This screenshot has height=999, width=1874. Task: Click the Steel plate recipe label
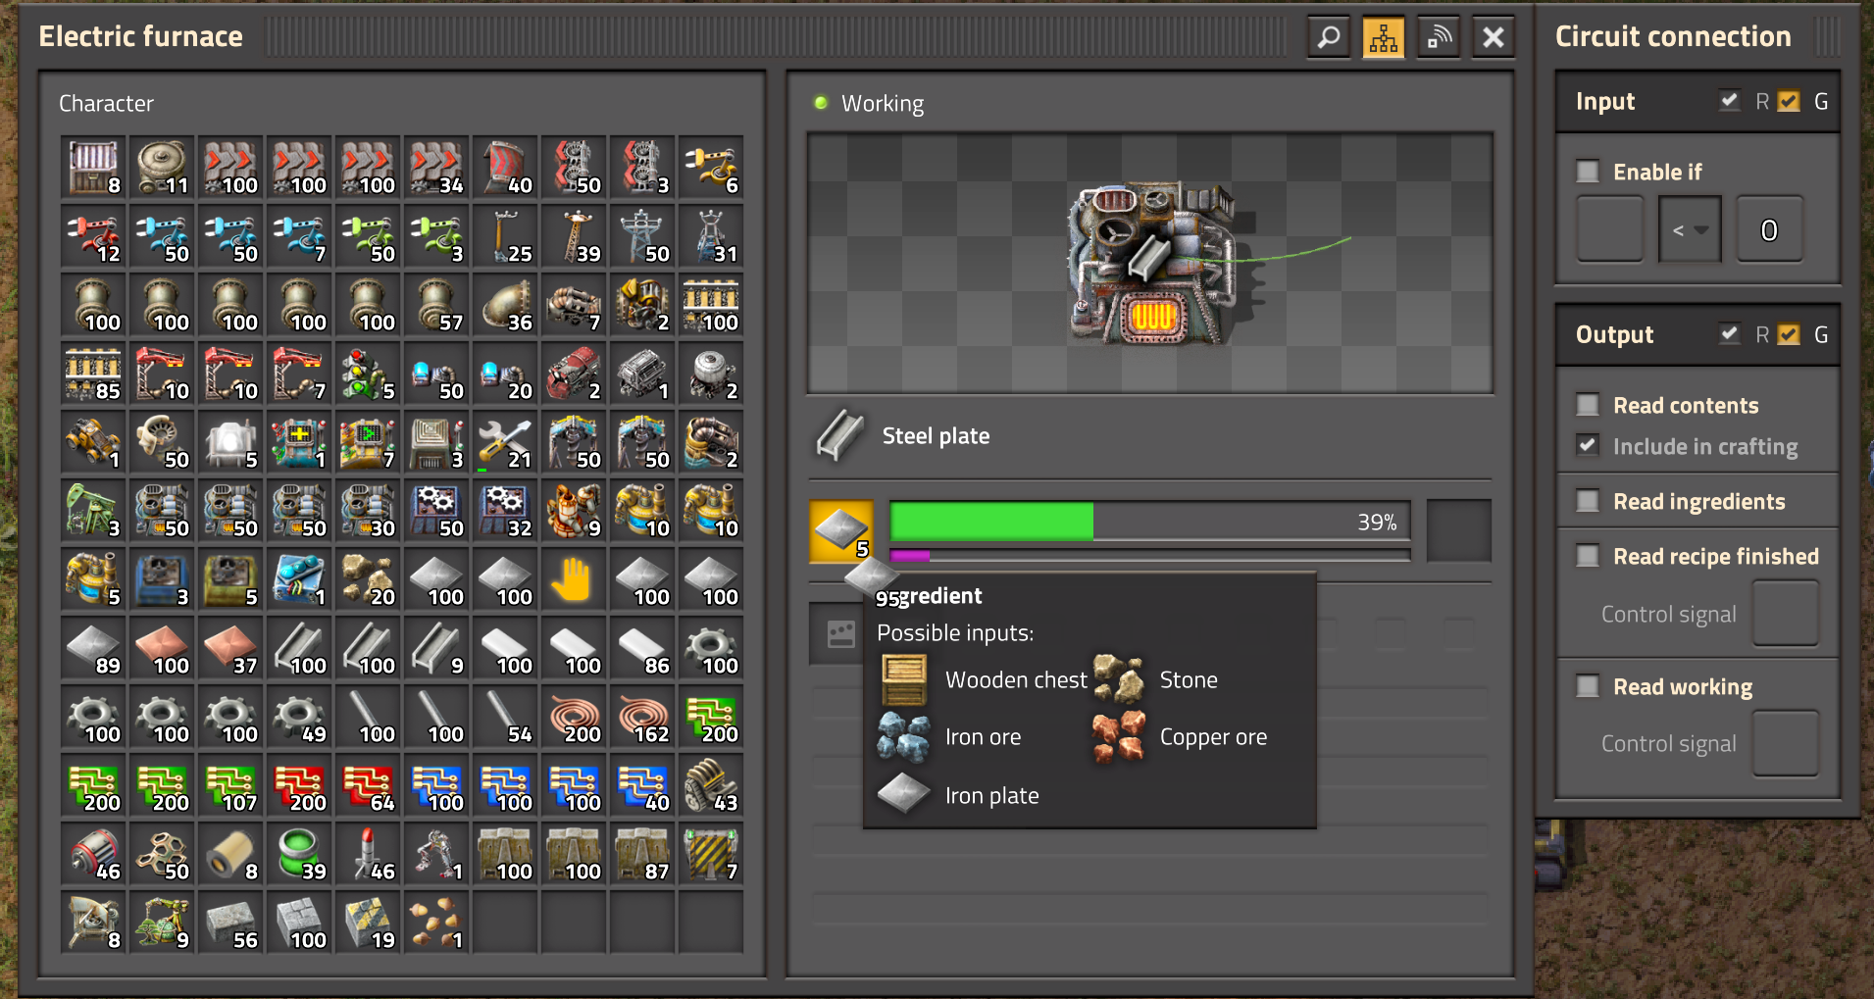936,436
